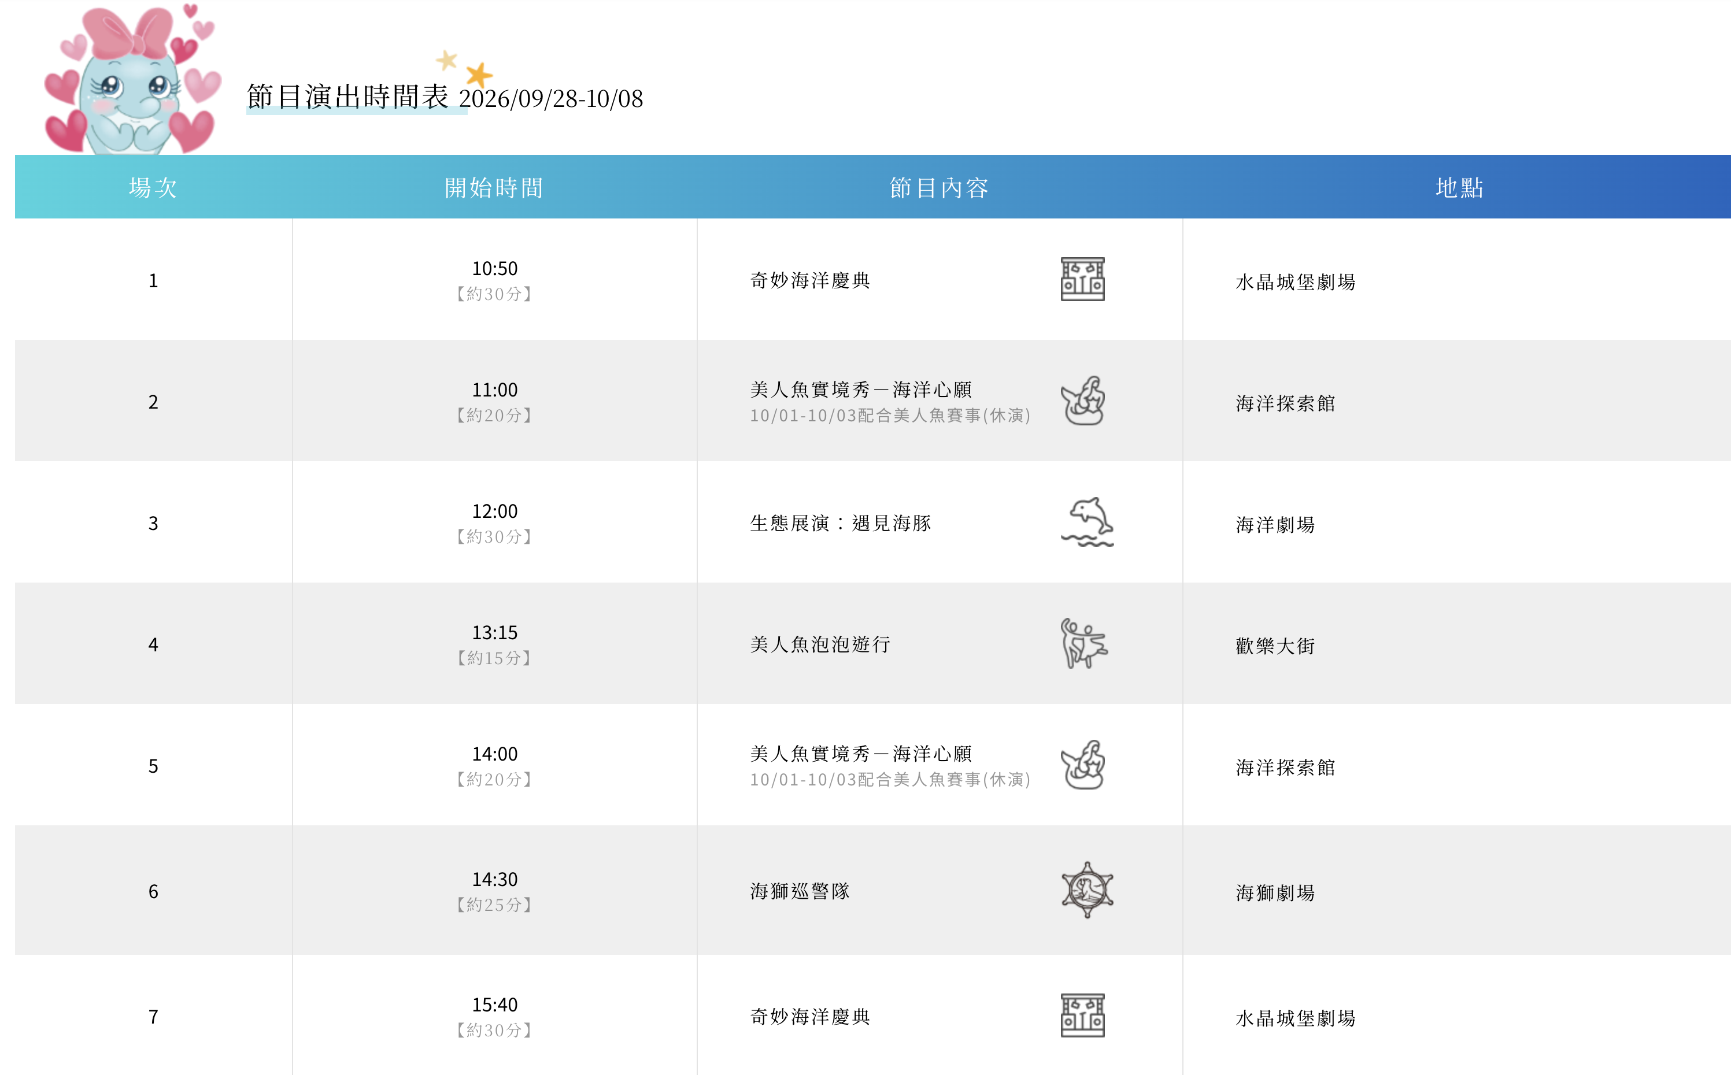This screenshot has width=1731, height=1075.
Task: Click 海洋劇場 location text
Action: (1275, 525)
